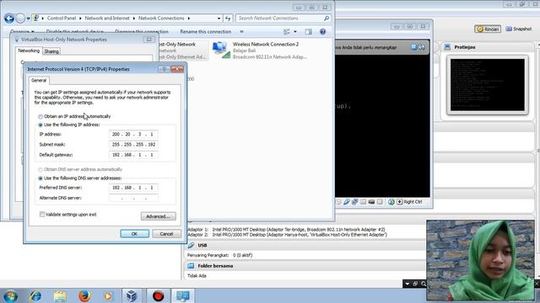
Task: Open Windows Explorer from taskbar
Action: (60, 295)
